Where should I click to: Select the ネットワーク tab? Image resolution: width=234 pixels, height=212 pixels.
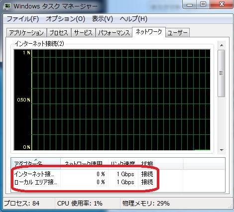pyautogui.click(x=149, y=32)
